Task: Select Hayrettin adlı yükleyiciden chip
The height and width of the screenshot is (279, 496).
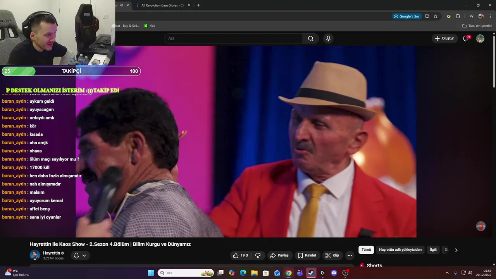Action: tap(400, 250)
